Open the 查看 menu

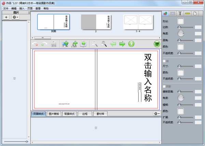(38, 9)
